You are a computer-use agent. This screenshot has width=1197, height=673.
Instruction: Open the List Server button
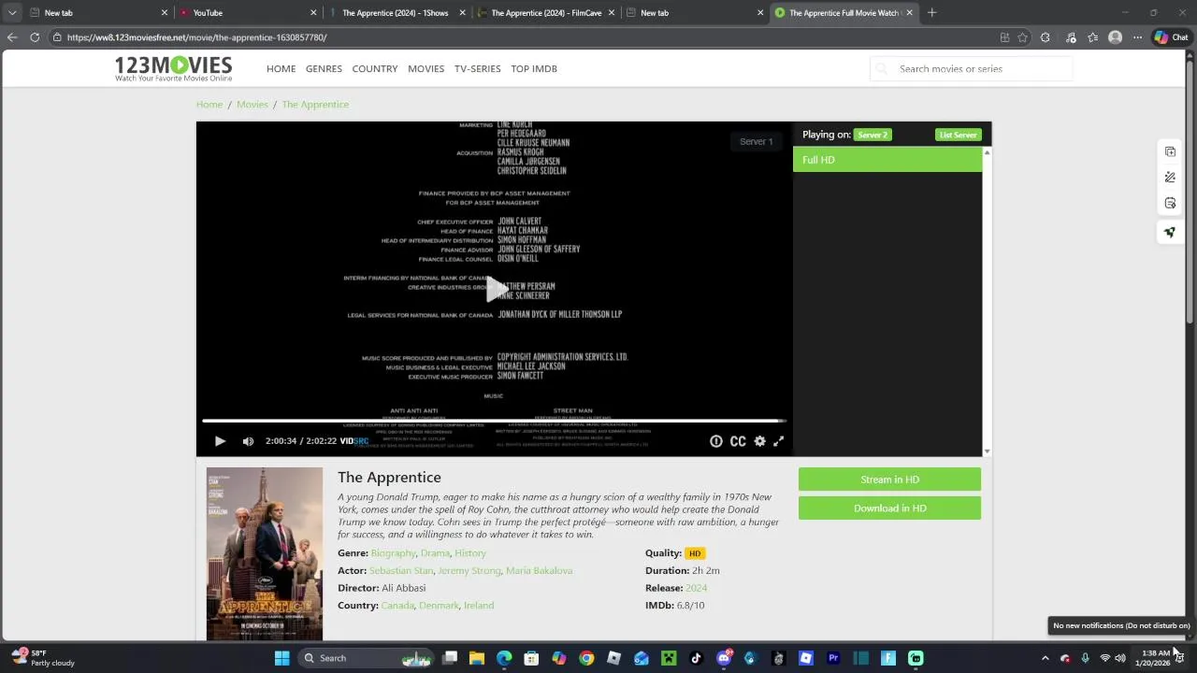[958, 135]
